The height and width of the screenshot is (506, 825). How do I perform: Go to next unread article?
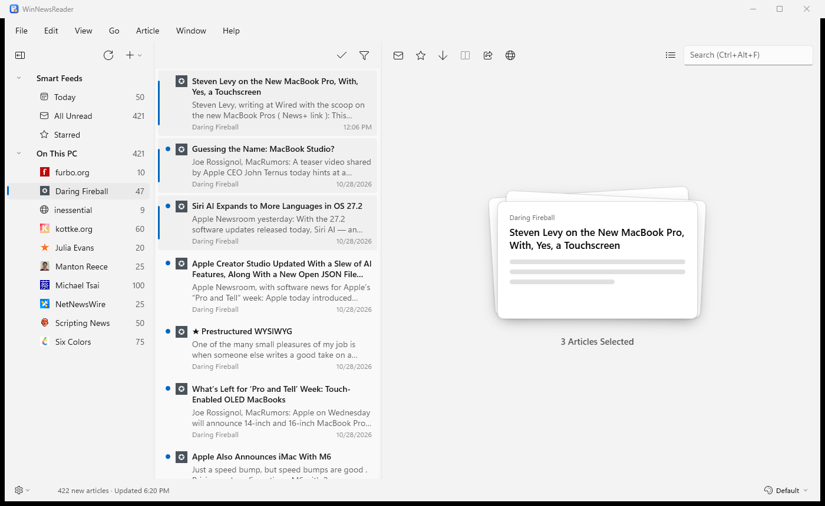(x=443, y=55)
